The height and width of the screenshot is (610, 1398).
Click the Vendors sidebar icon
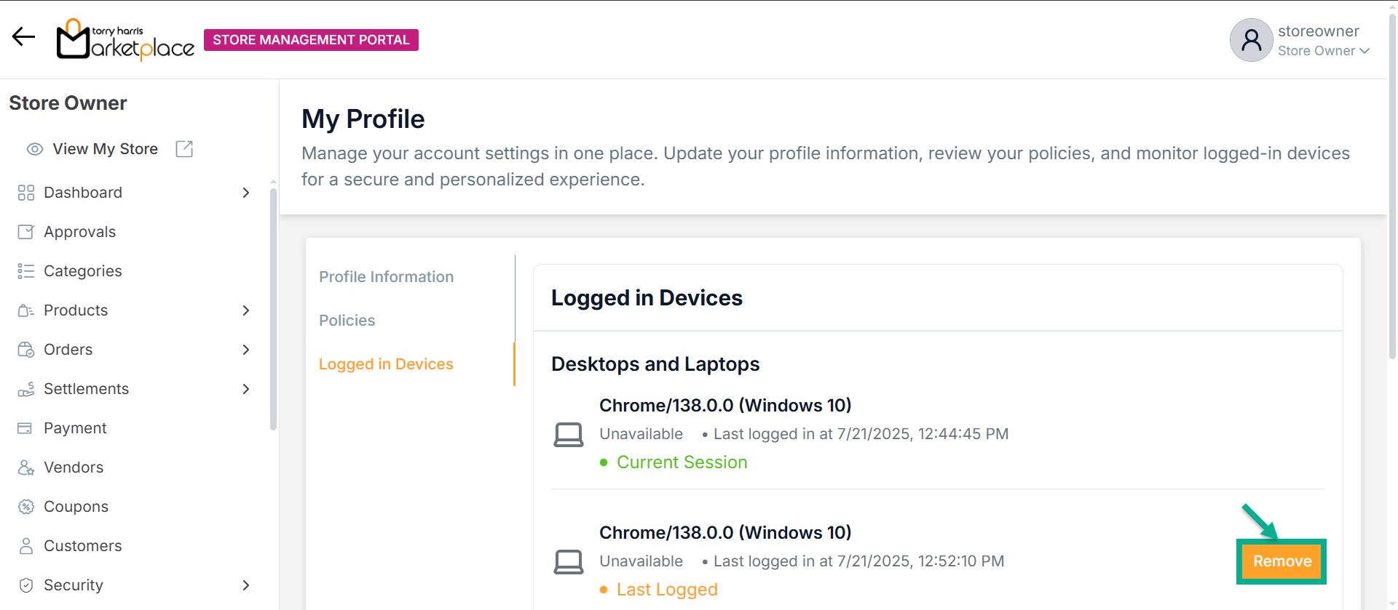(x=26, y=467)
